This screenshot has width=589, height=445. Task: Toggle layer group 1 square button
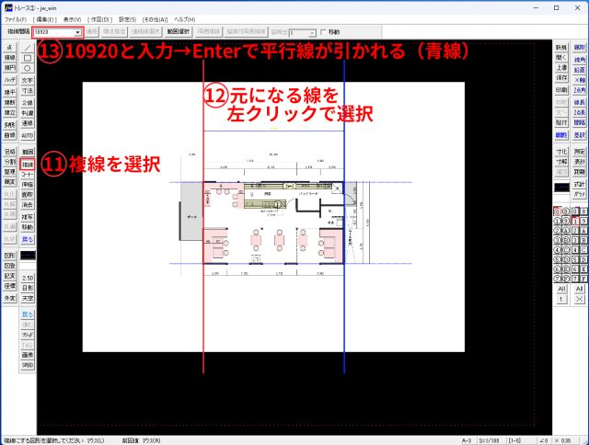pyautogui.click(x=575, y=221)
